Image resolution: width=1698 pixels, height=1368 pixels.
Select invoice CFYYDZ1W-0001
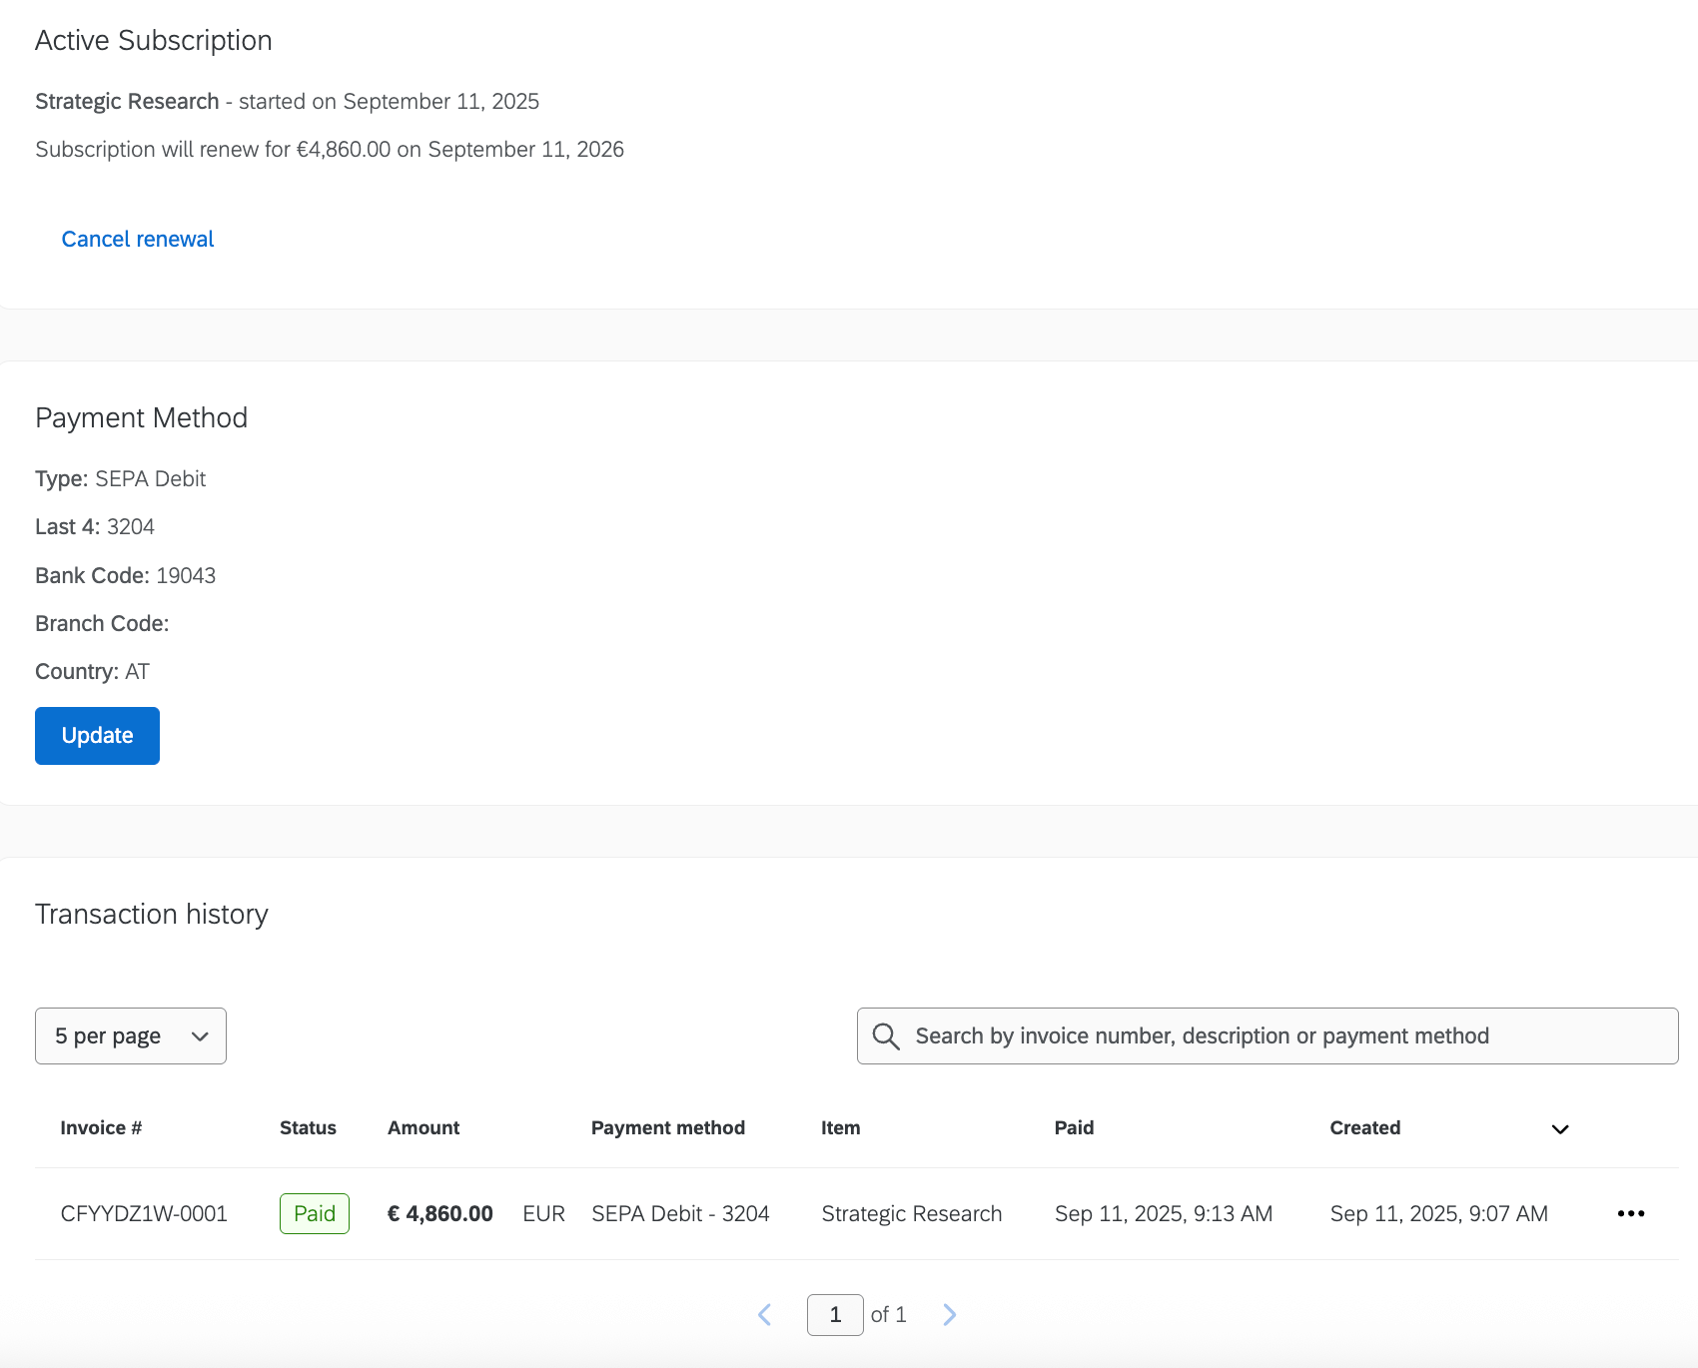point(143,1213)
